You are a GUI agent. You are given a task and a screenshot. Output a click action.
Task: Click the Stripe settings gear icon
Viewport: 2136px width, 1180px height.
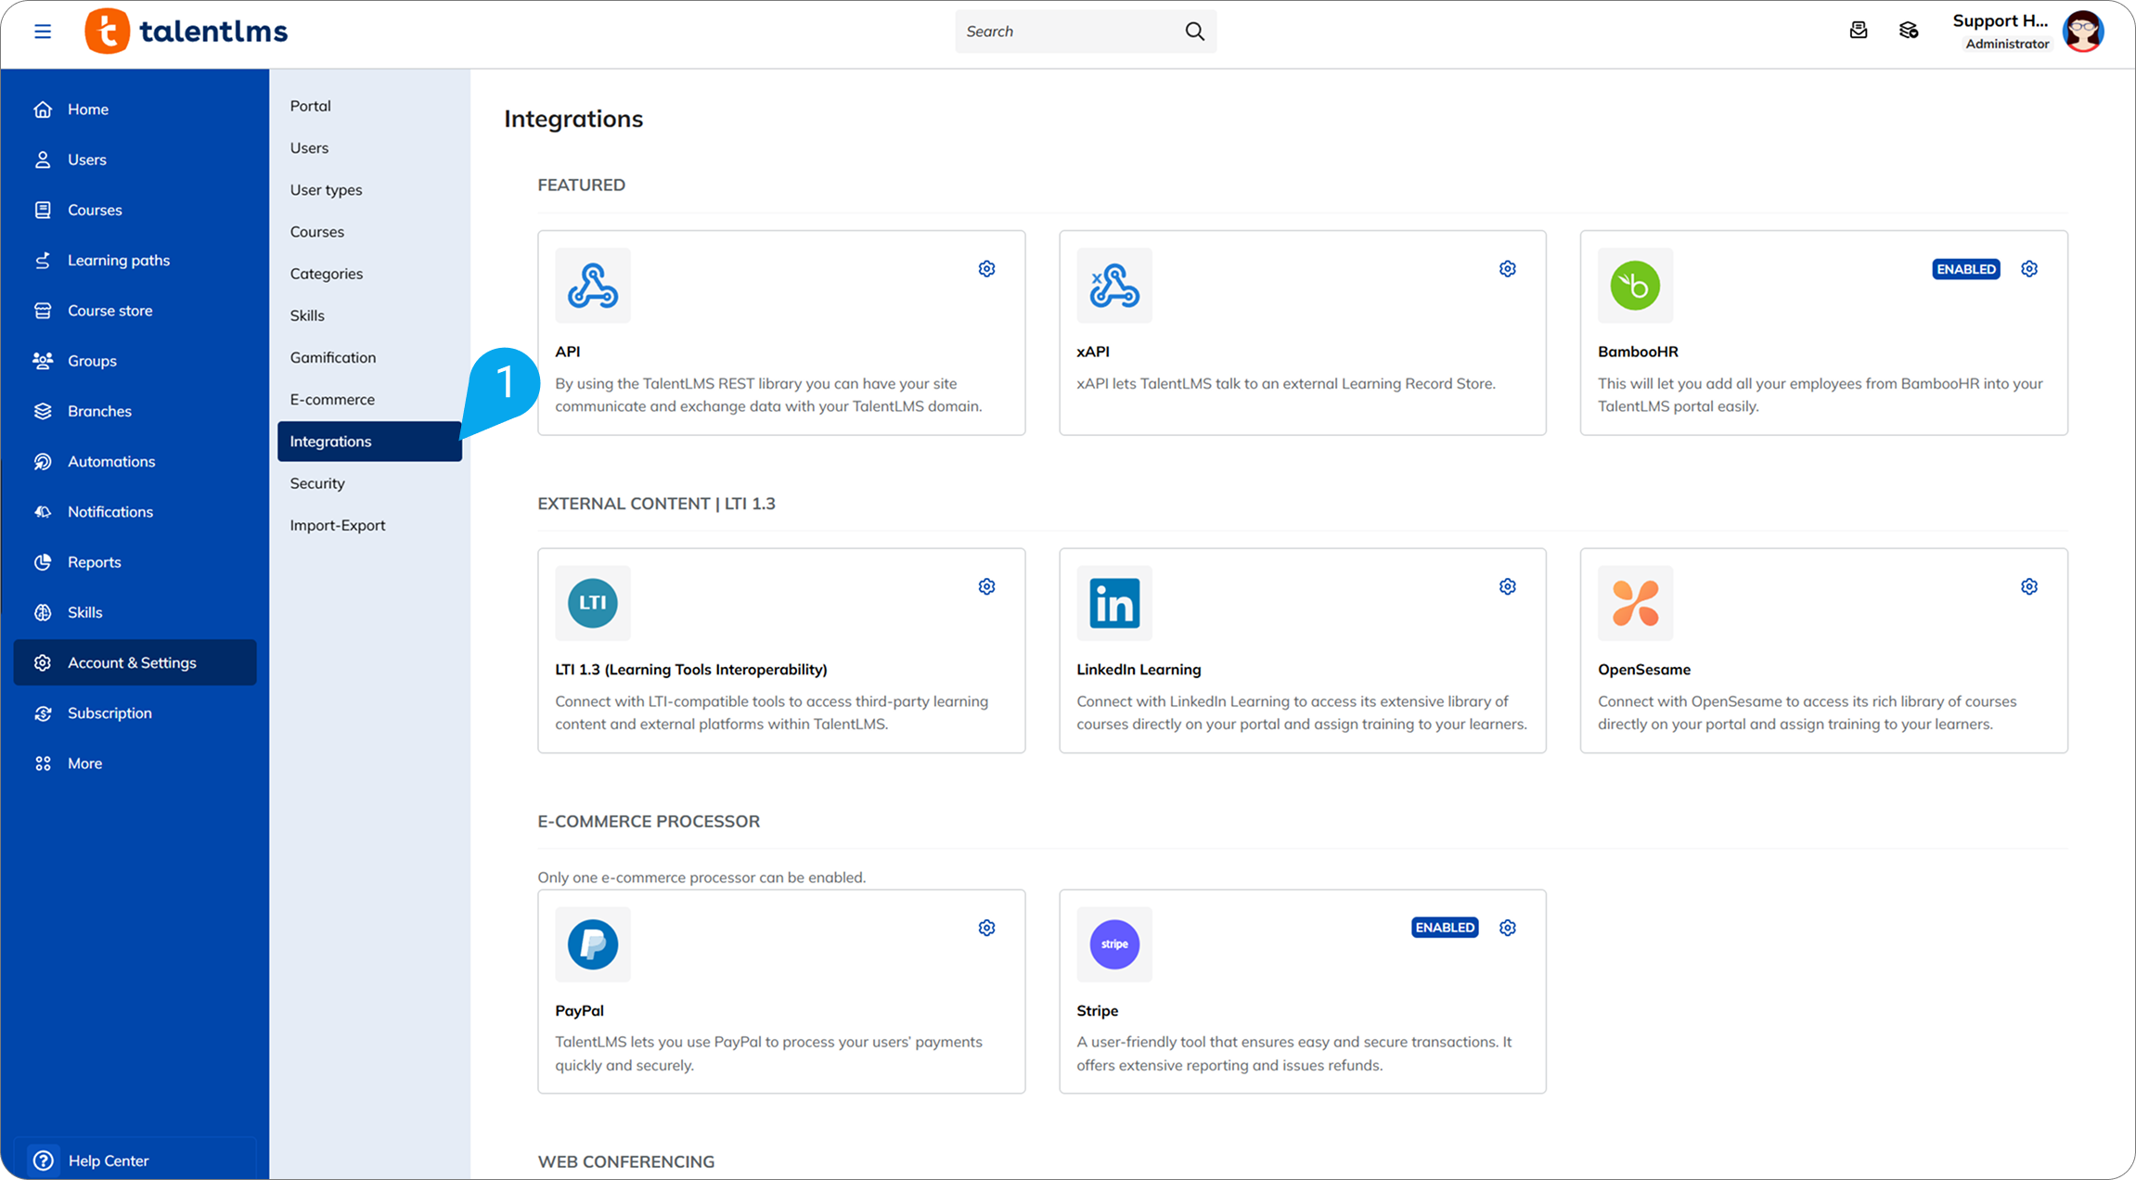pyautogui.click(x=1507, y=928)
